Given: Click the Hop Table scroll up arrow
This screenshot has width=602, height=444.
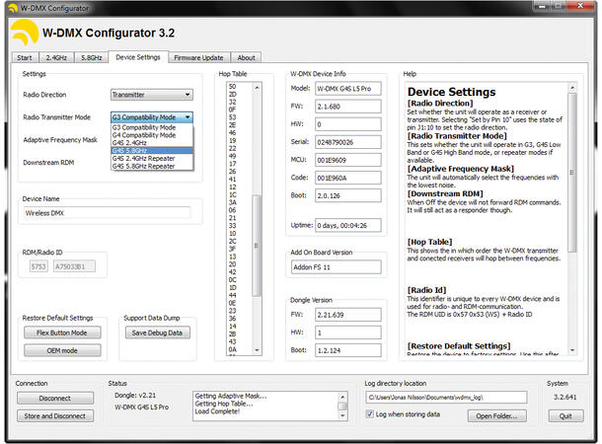Looking at the screenshot, I should click(x=257, y=88).
